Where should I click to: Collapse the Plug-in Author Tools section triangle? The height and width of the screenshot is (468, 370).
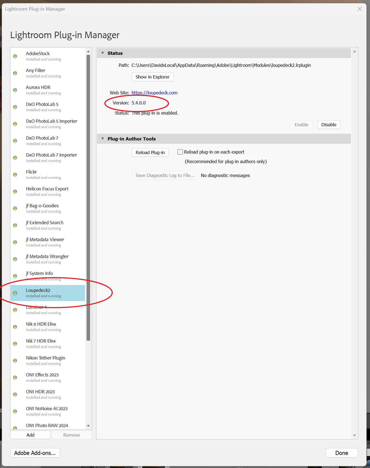(103, 139)
